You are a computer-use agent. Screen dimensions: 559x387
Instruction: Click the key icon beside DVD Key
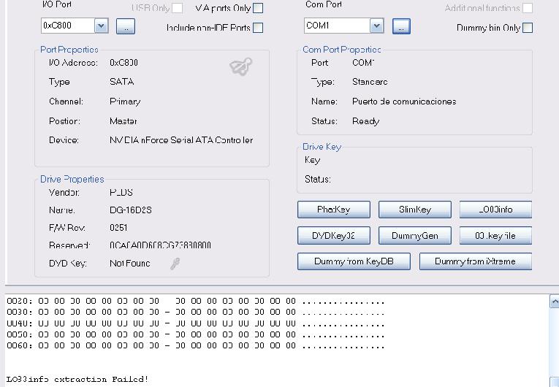[175, 264]
